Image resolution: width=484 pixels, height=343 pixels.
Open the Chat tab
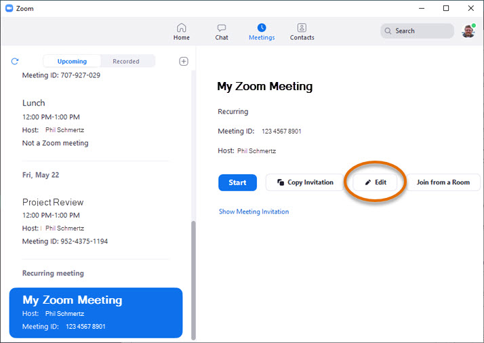pos(222,32)
